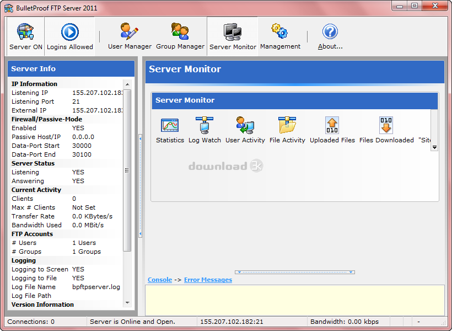Open the User Activity monitor

pos(245,130)
